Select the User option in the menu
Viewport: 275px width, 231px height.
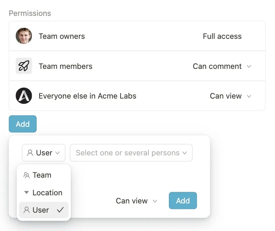[41, 210]
